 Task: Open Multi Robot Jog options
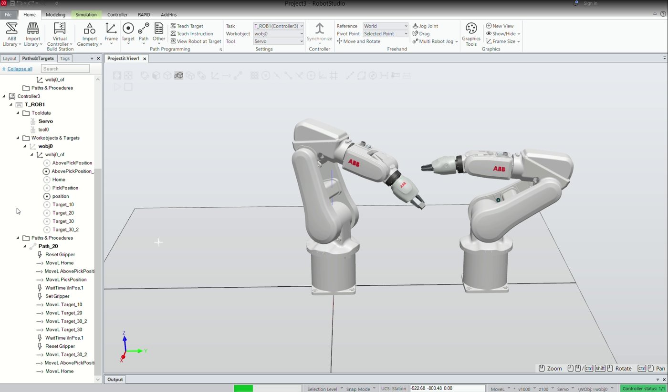tap(435, 41)
